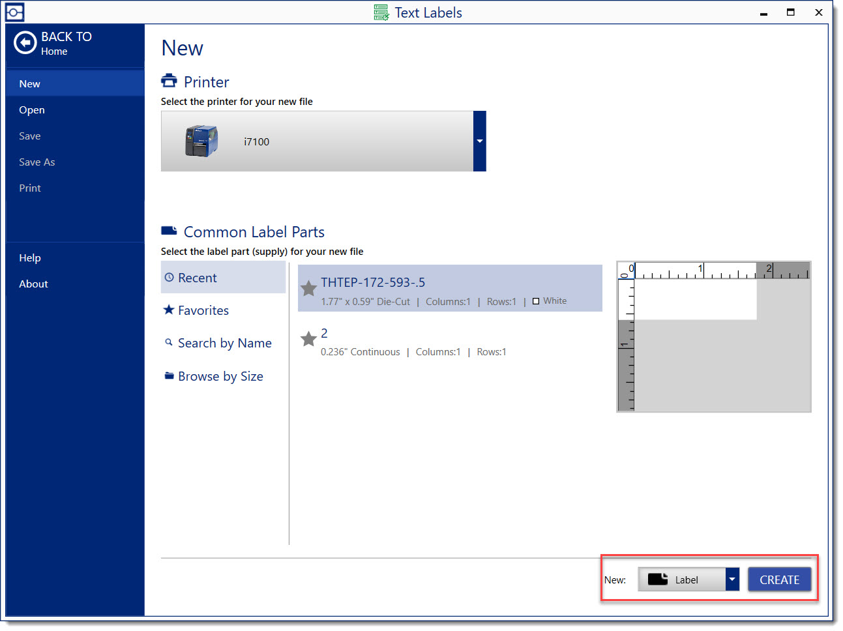
Task: Click the Back to Home arrow icon
Action: pyautogui.click(x=25, y=43)
